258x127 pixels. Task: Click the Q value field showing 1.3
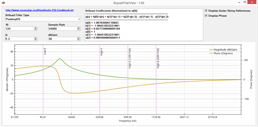pos(19,39)
